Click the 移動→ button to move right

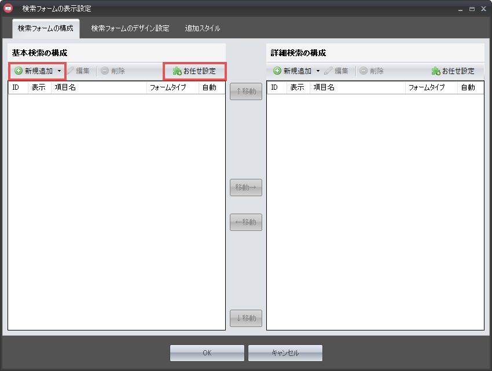246,188
